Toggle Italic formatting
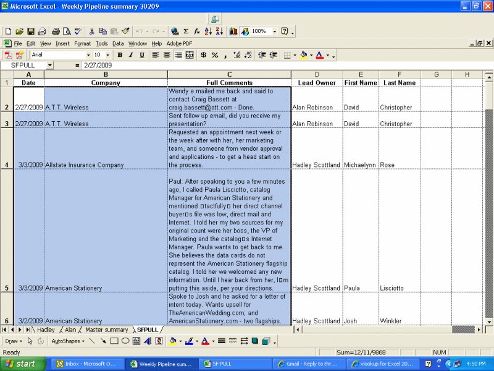Image resolution: width=494 pixels, height=371 pixels. [131, 55]
